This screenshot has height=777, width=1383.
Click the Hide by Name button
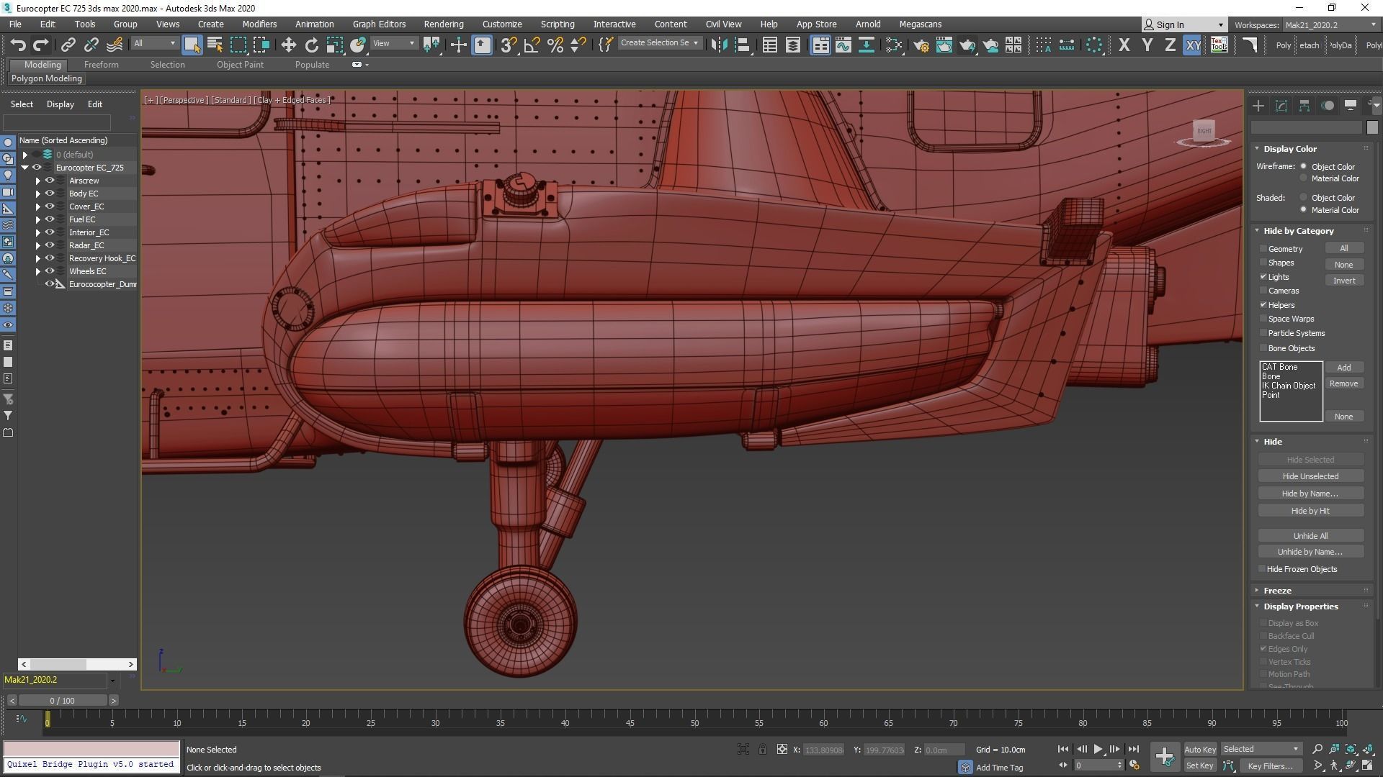tap(1310, 494)
